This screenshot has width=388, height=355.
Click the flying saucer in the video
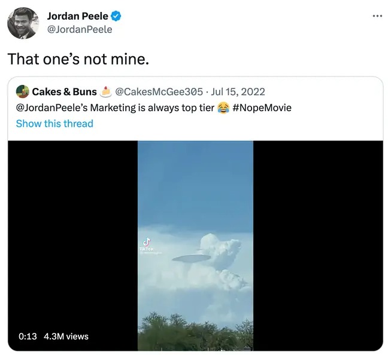pyautogui.click(x=190, y=258)
